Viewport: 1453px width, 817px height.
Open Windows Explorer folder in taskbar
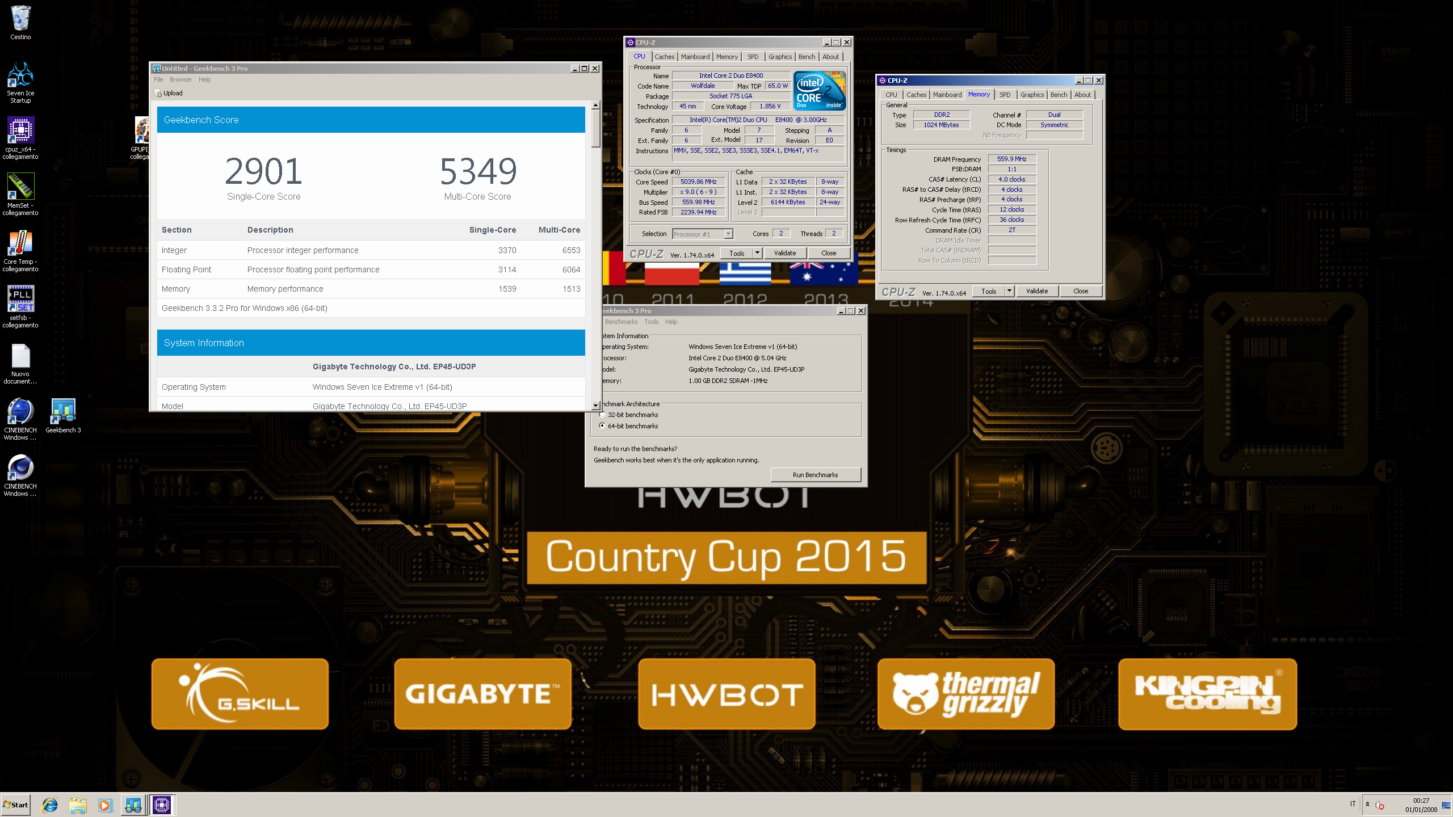(x=77, y=805)
